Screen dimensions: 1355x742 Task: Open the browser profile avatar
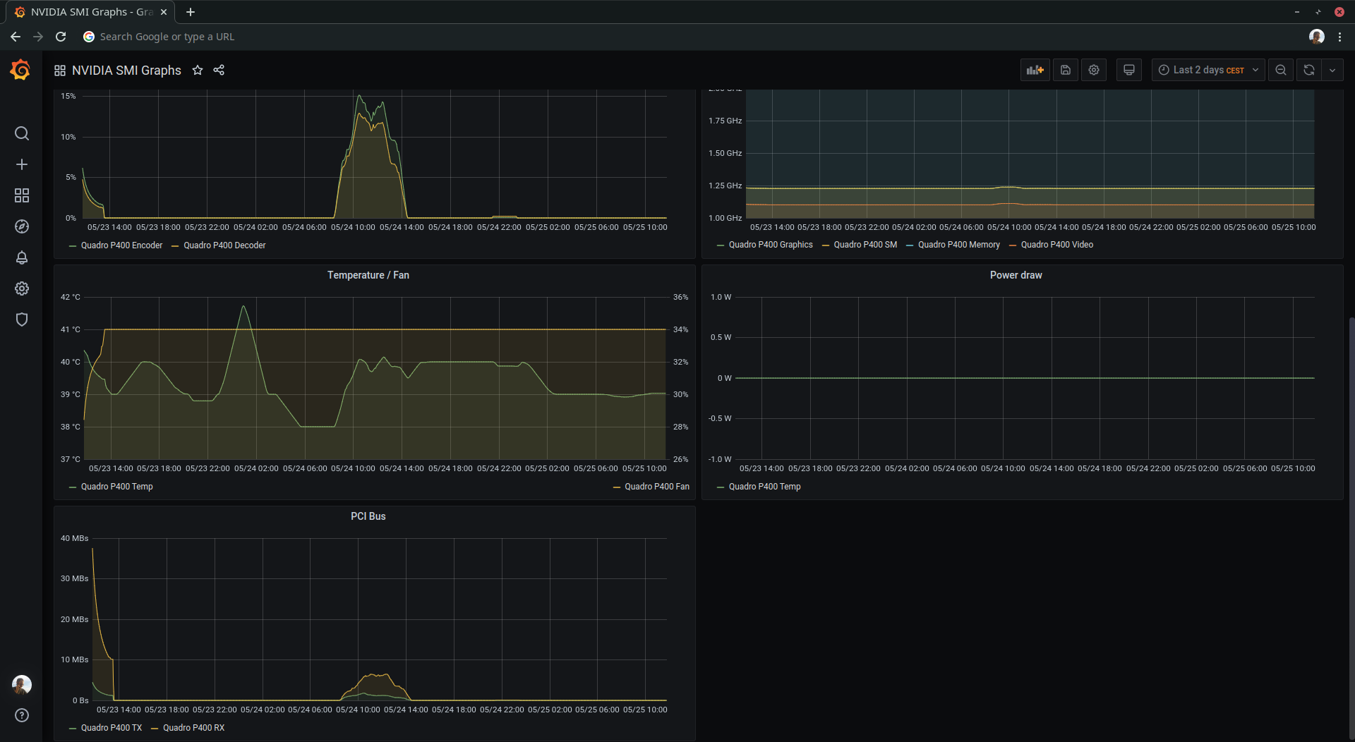tap(1317, 37)
